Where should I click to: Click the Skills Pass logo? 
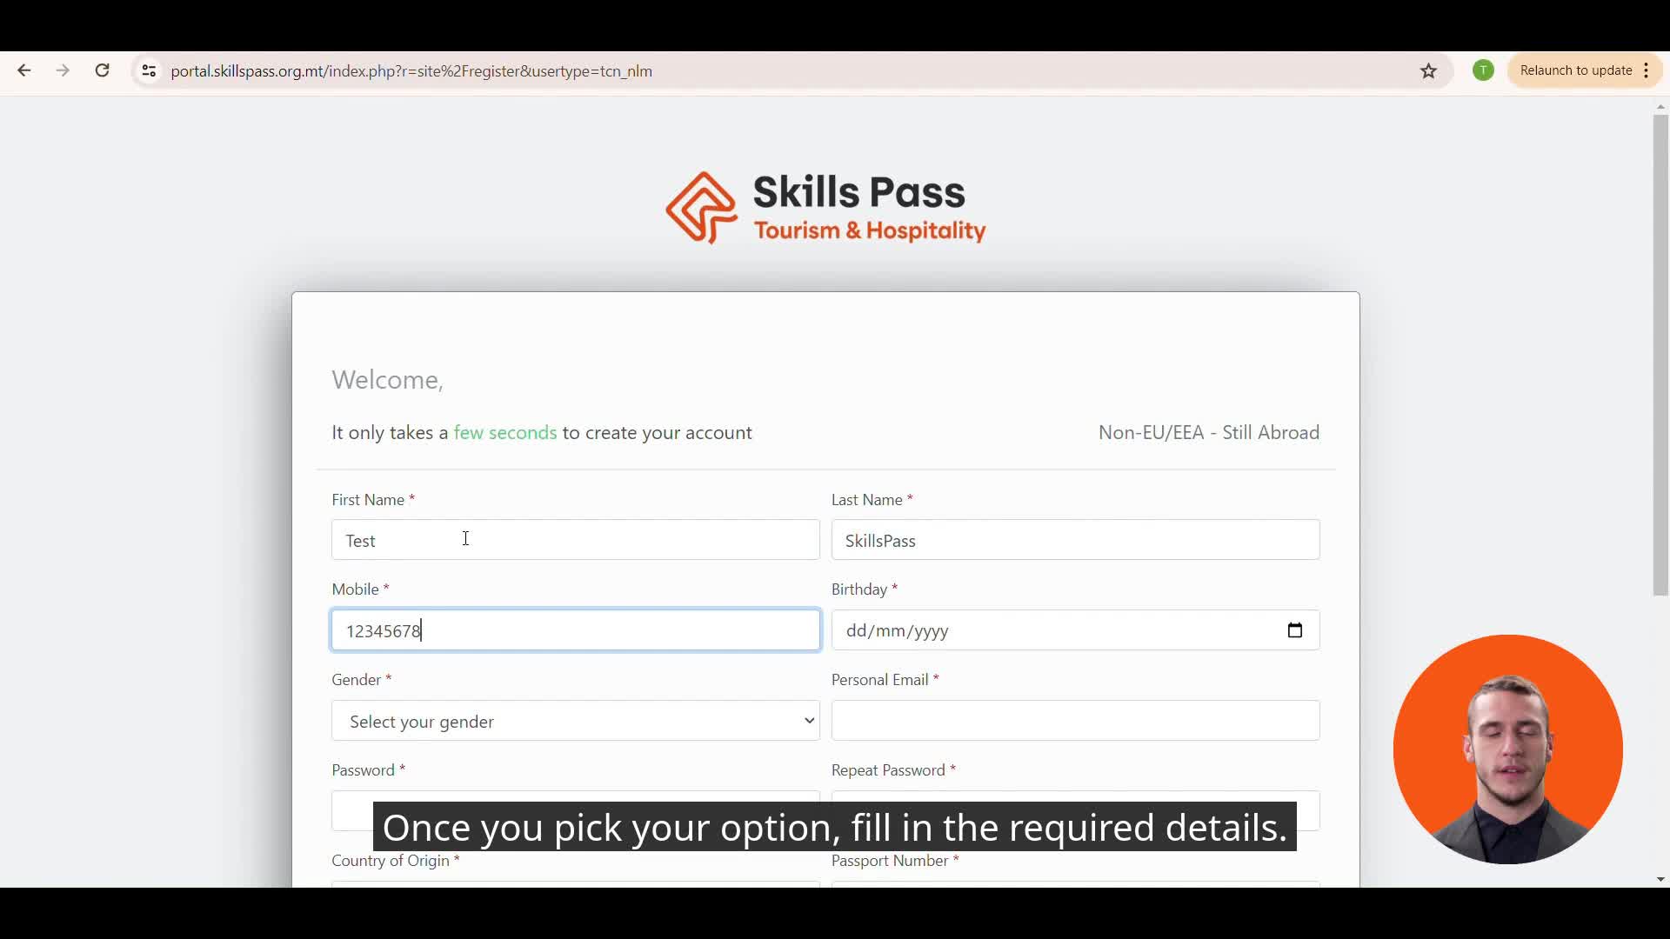pos(825,208)
